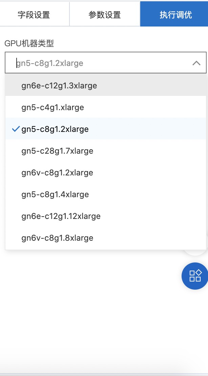Click the checkmark icon beside gn5-c8g1.2xlarge
Screen dimensions: 208x376
16,129
